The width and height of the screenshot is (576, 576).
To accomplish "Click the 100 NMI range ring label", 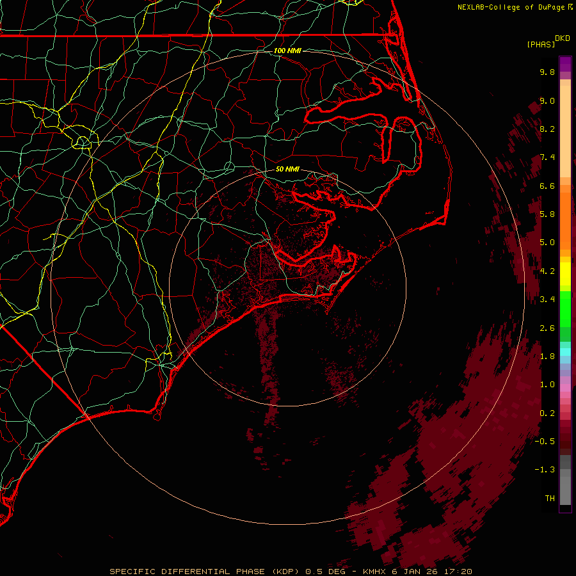I will [287, 51].
